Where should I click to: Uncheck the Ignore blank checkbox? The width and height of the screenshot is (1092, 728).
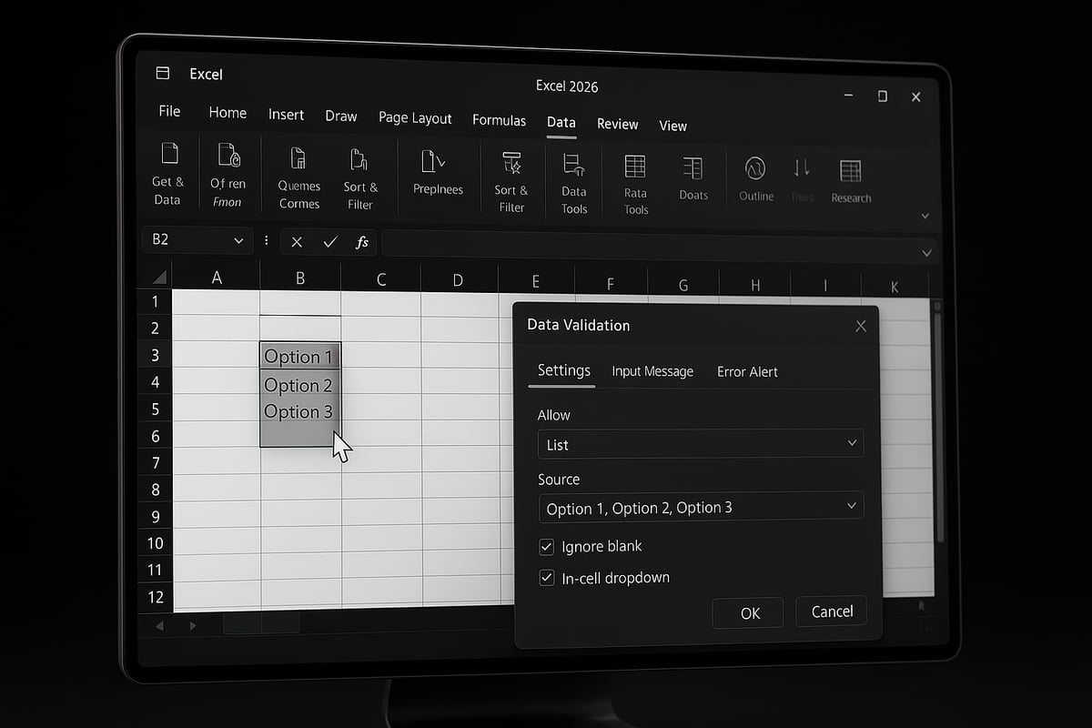pos(546,546)
